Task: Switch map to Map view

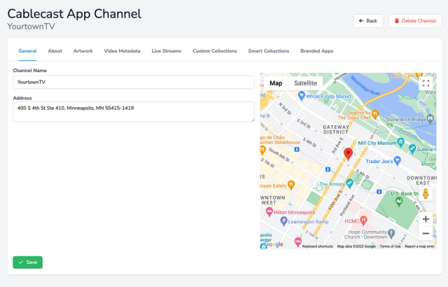Action: click(276, 83)
